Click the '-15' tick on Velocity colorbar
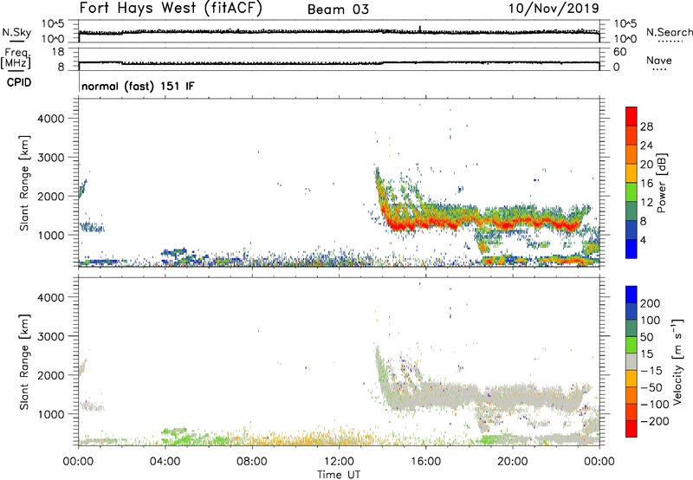Viewport: 693px width, 480px height. click(651, 370)
